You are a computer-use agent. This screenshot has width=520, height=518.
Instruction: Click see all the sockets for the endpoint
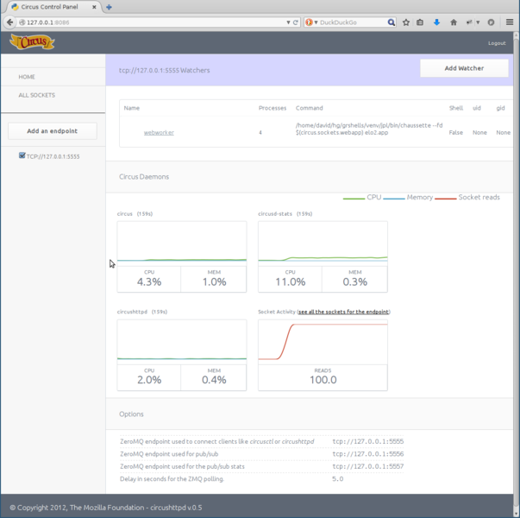(x=343, y=312)
